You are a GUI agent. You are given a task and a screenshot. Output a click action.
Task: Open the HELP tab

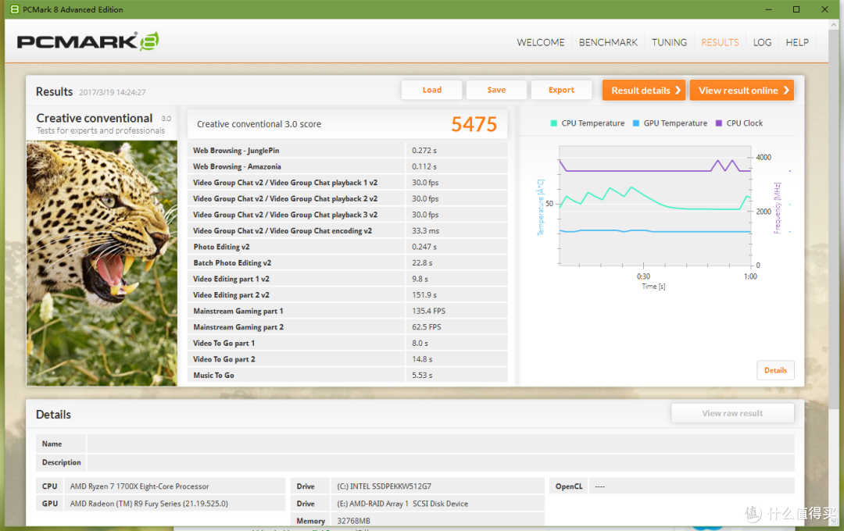(x=797, y=42)
